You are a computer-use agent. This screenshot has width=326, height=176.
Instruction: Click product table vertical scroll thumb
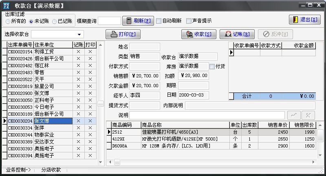point(320,136)
